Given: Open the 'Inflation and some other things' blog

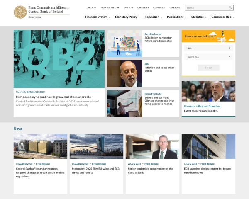Looking at the screenshot, I should 159,69.
